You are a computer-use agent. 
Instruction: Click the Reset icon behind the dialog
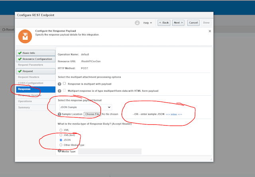click(4, 29)
